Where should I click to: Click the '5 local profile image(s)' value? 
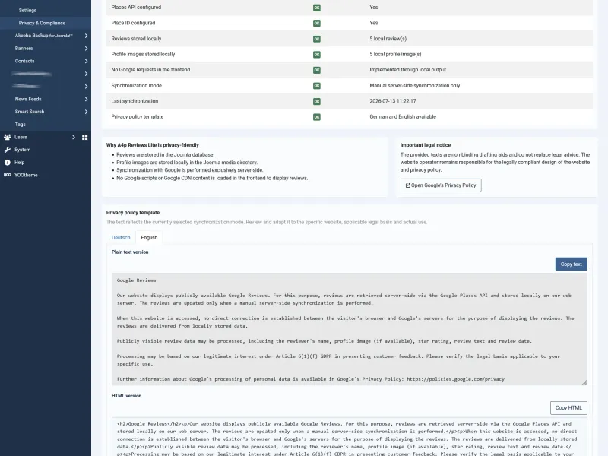point(395,54)
